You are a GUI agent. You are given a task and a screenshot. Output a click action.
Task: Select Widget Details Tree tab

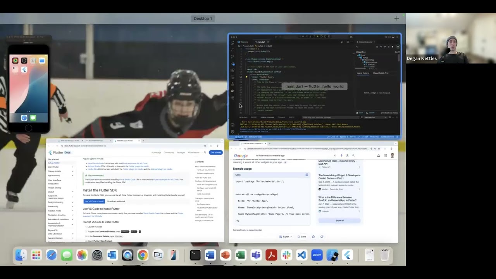pyautogui.click(x=381, y=73)
